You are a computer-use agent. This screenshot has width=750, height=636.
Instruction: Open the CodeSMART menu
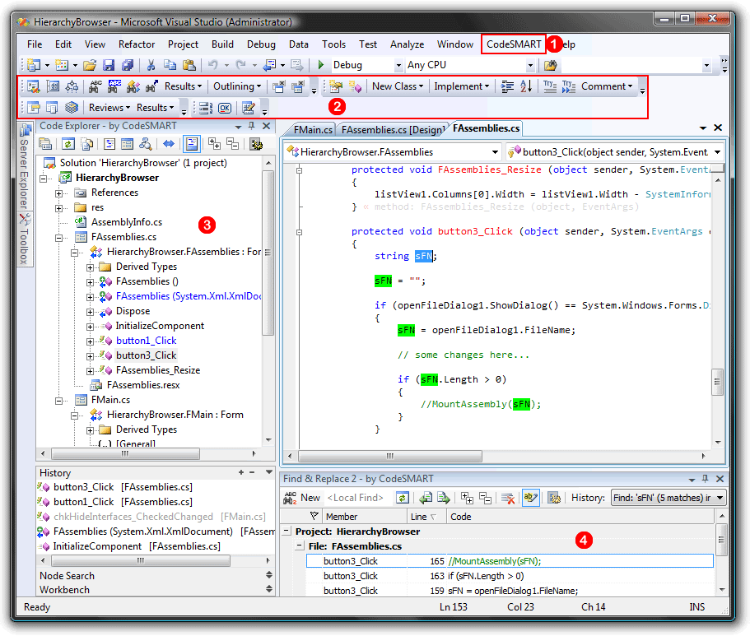[514, 44]
